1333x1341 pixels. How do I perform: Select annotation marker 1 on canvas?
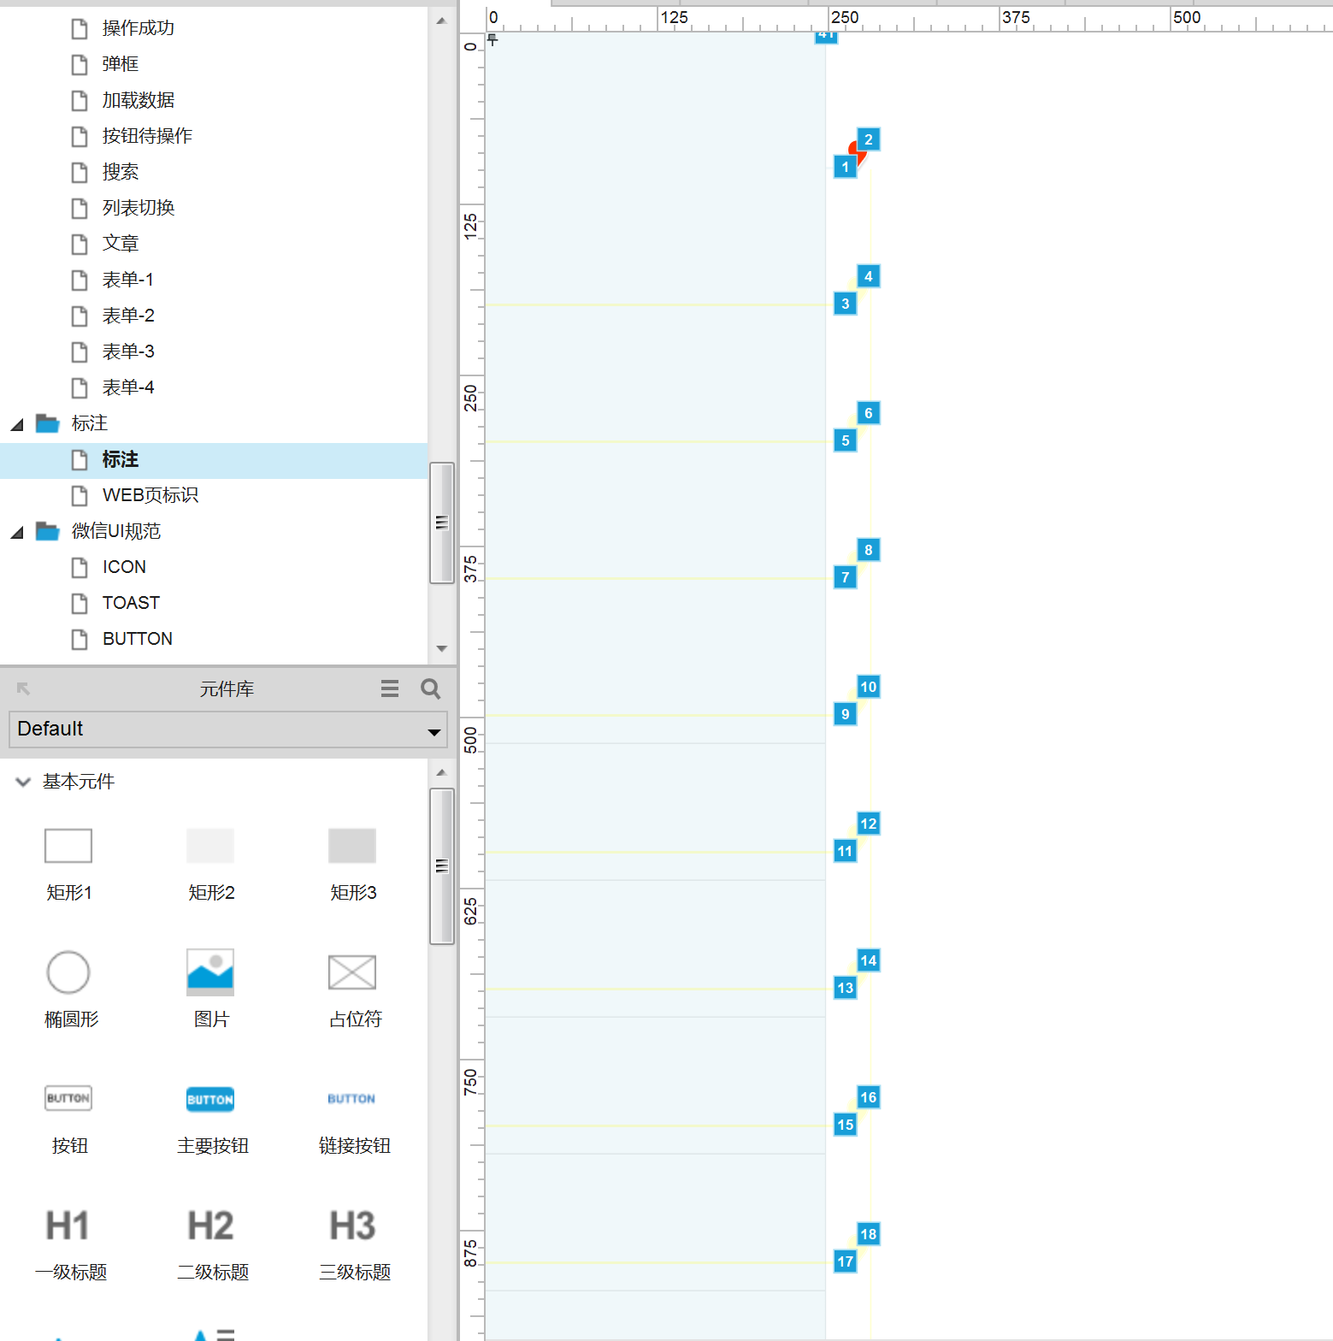846,167
